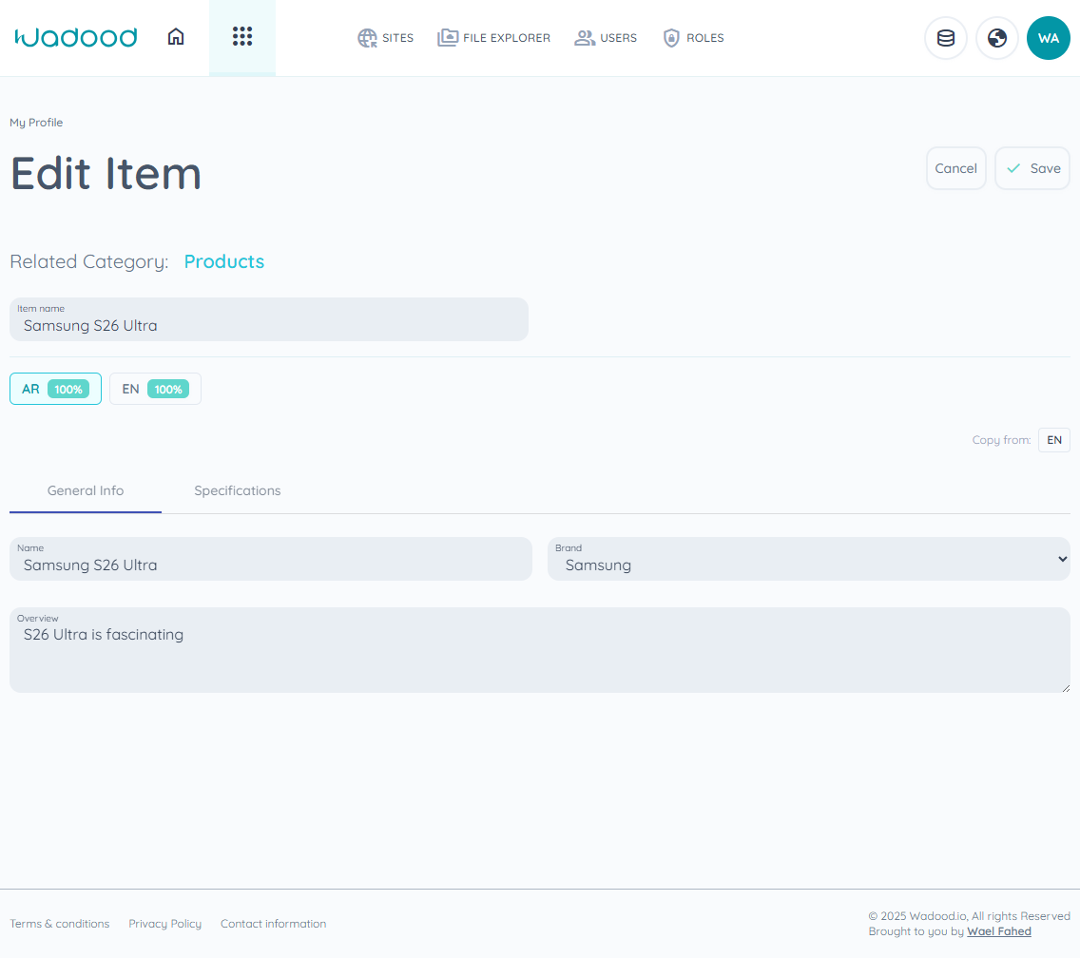Save the item changes

(x=1032, y=169)
